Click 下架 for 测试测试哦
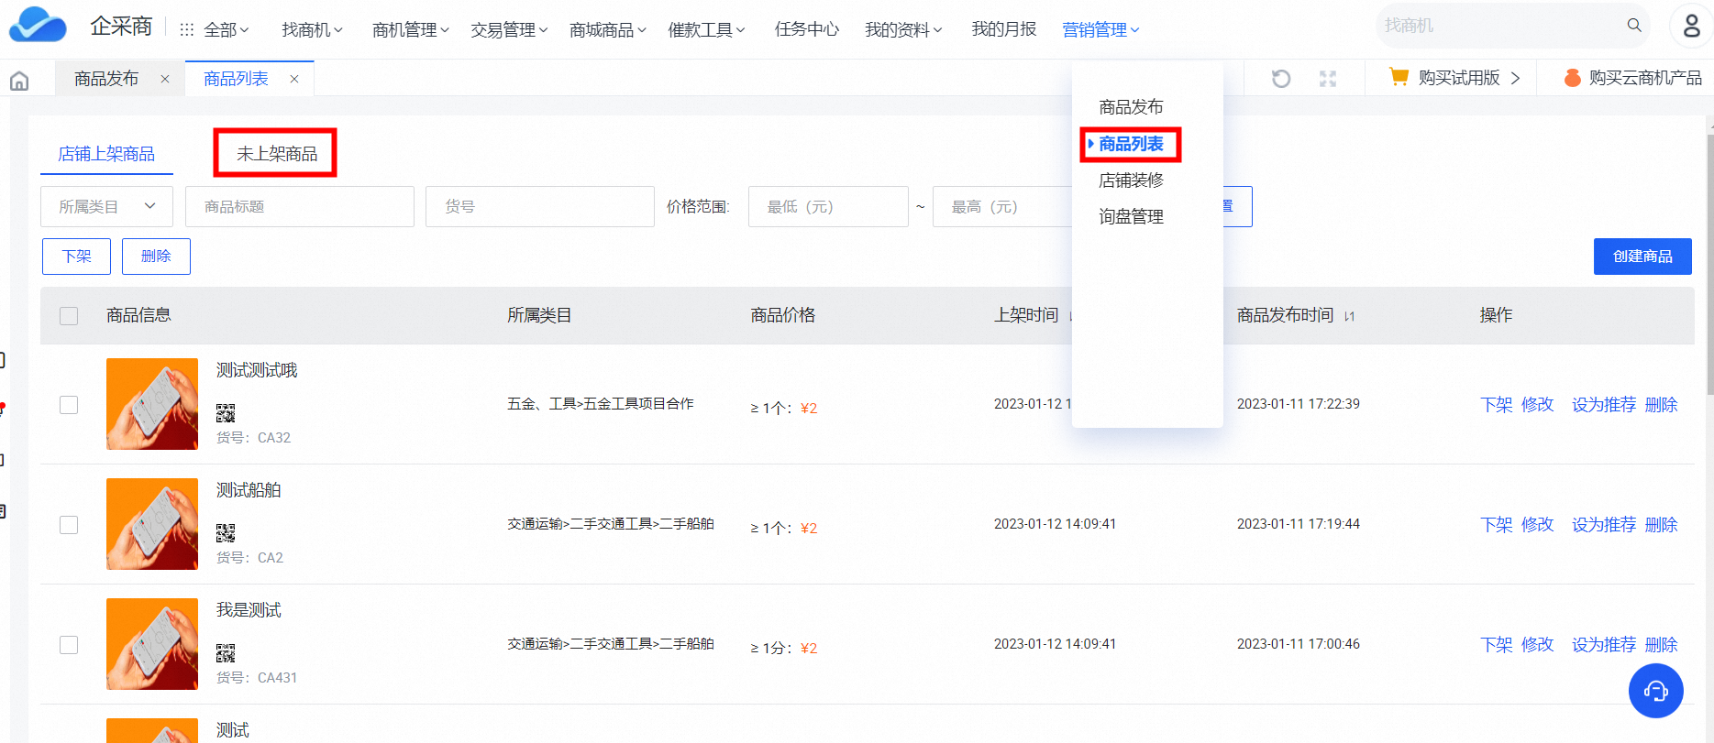 click(x=1497, y=405)
